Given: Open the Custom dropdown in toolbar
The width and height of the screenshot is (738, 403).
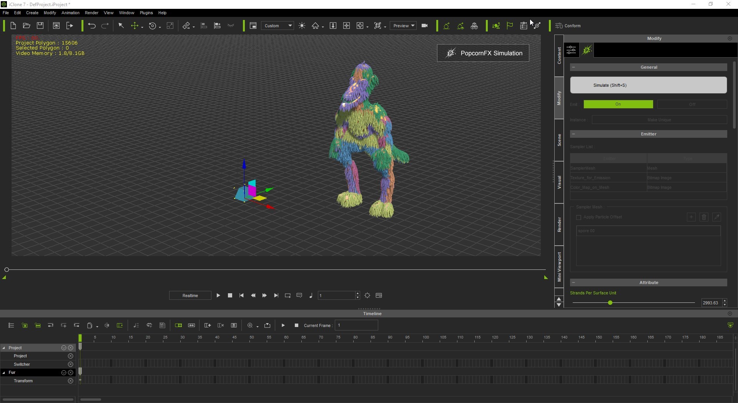Looking at the screenshot, I should (278, 26).
